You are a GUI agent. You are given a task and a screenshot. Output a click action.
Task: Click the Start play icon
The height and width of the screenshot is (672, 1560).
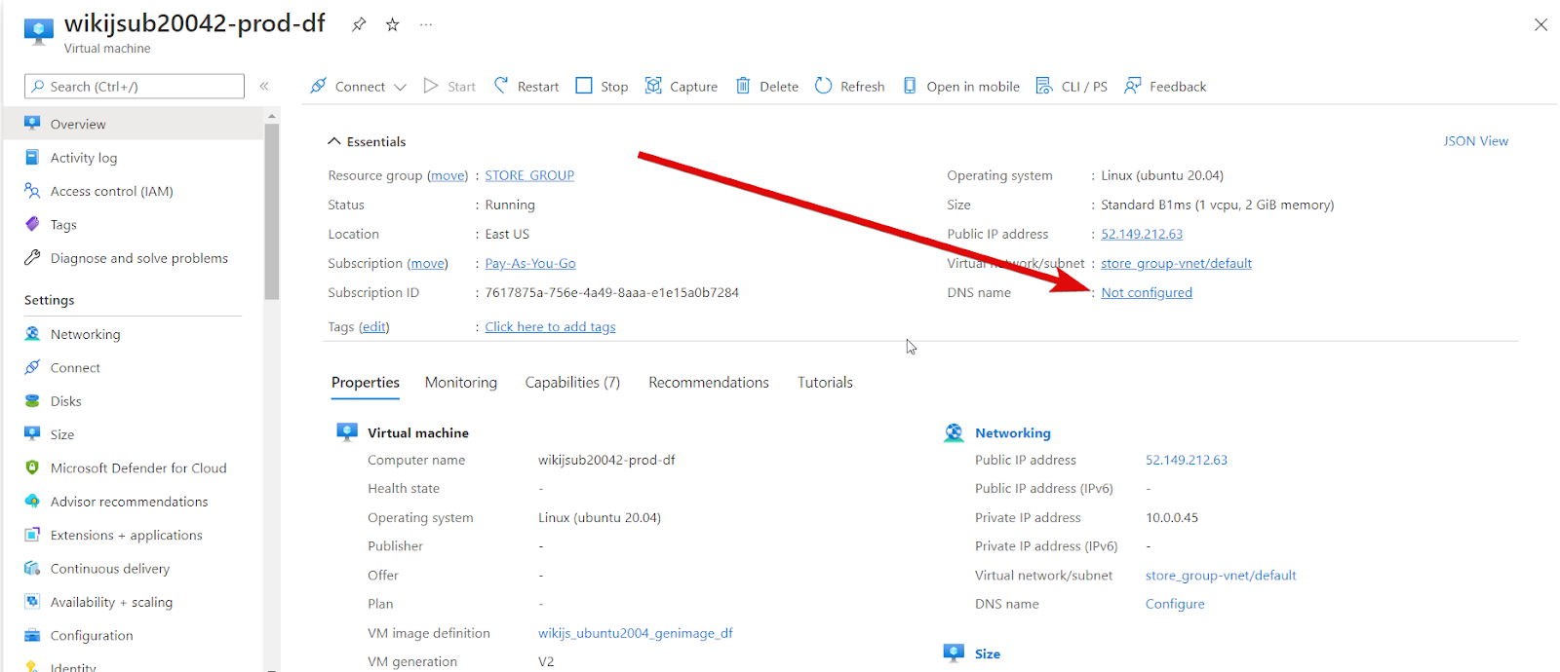(431, 86)
